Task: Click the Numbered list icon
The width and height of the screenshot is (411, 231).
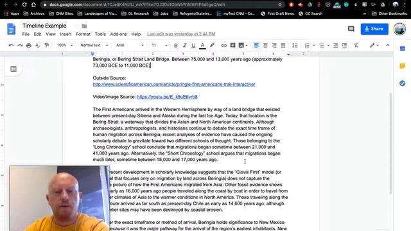Action: (x=307, y=46)
